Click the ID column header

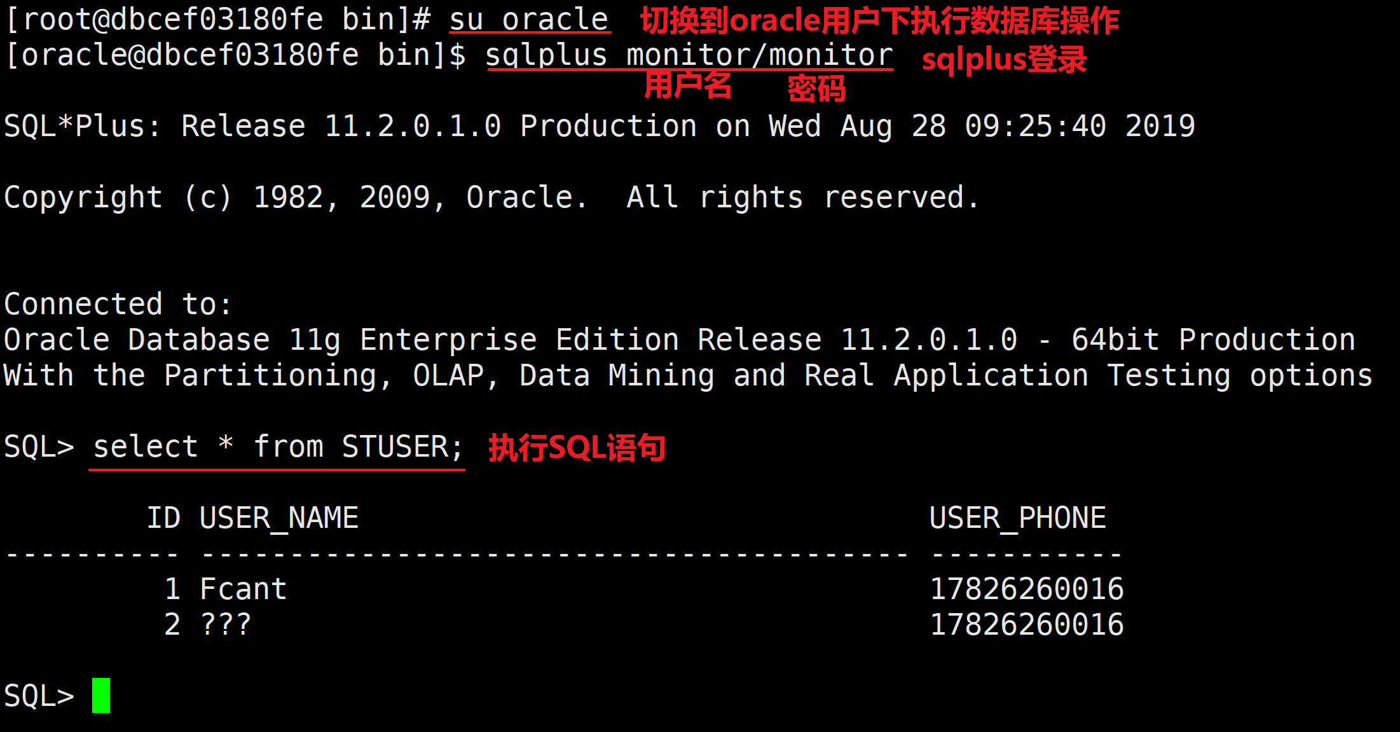[x=163, y=518]
